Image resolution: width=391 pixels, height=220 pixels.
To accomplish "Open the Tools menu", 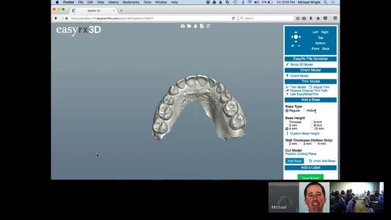I will [x=147, y=2].
